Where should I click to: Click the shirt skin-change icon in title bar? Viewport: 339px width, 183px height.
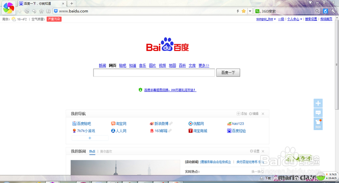(x=310, y=3)
